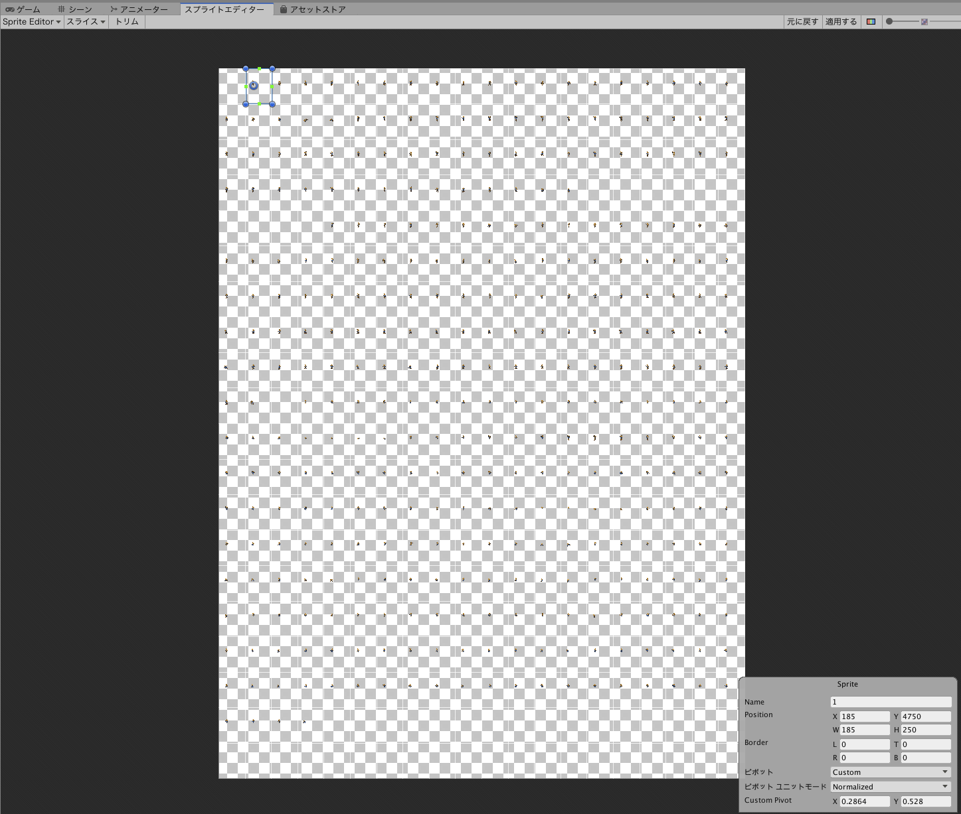Click the Border L field
Image resolution: width=961 pixels, height=814 pixels.
(865, 744)
